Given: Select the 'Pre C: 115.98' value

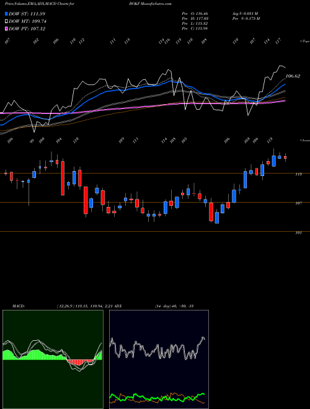Looking at the screenshot, I should (195, 29).
